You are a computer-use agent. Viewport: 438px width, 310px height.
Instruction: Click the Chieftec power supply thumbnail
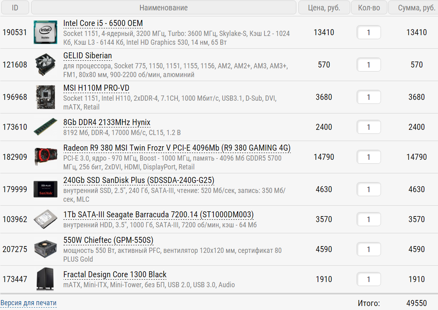pyautogui.click(x=45, y=249)
